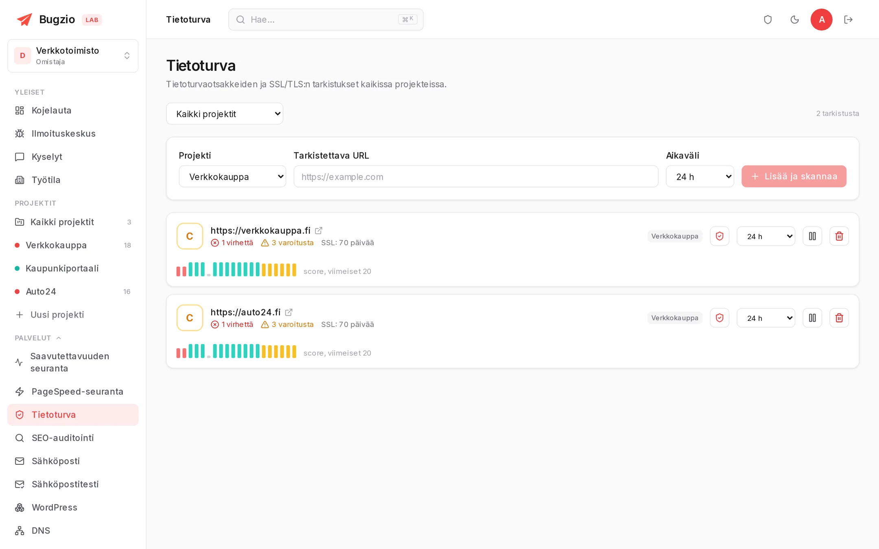Open Ilmoituskeskus in the sidebar

73,134
